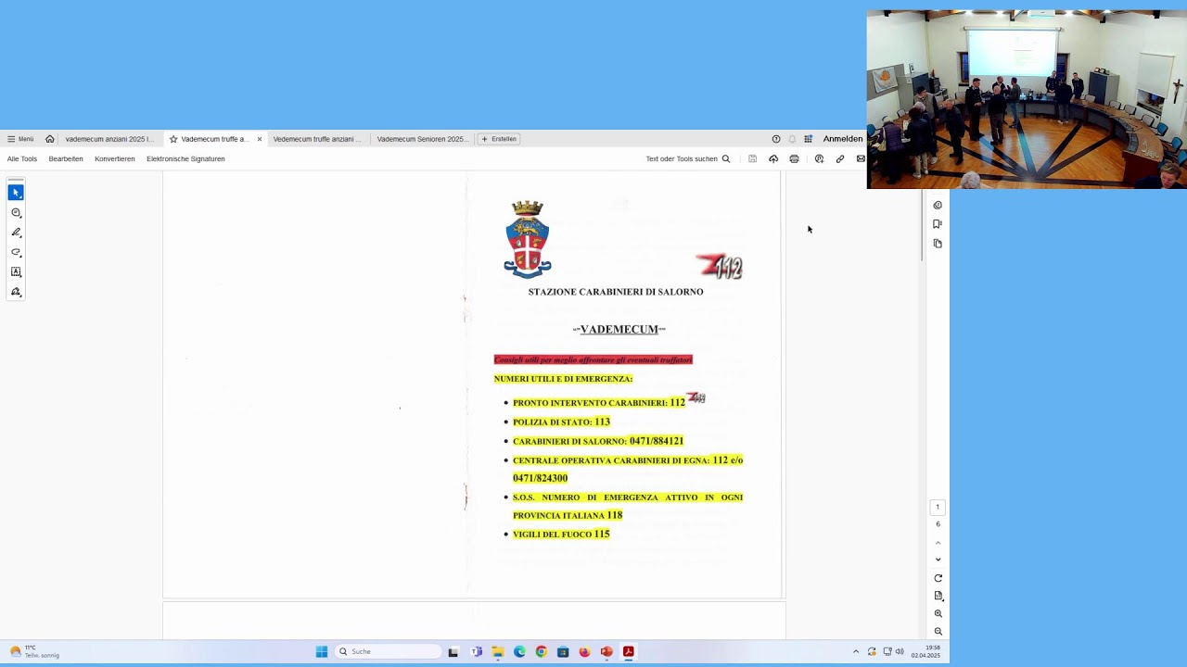Click the Anmelden sign-in button
Screen dimensions: 1187x667
click(x=843, y=139)
